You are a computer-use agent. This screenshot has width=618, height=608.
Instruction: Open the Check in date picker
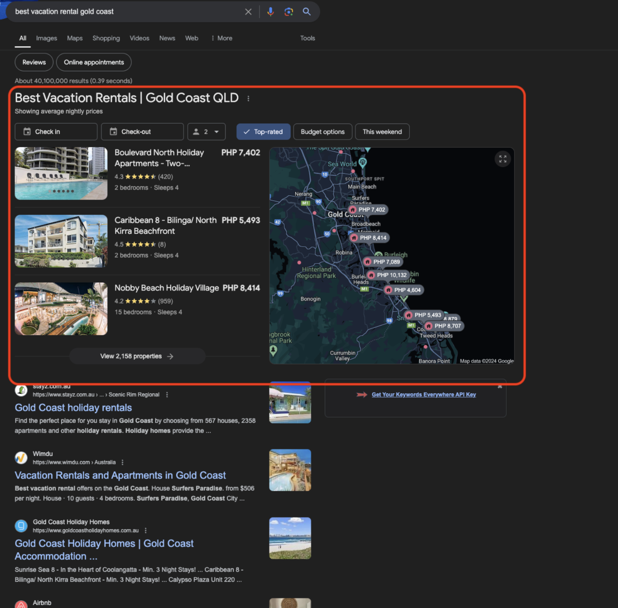click(x=56, y=132)
